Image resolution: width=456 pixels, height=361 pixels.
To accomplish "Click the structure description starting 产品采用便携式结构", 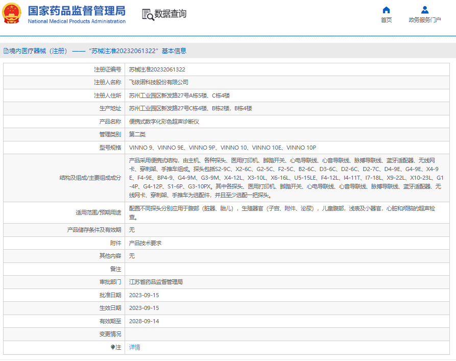I will coord(286,178).
